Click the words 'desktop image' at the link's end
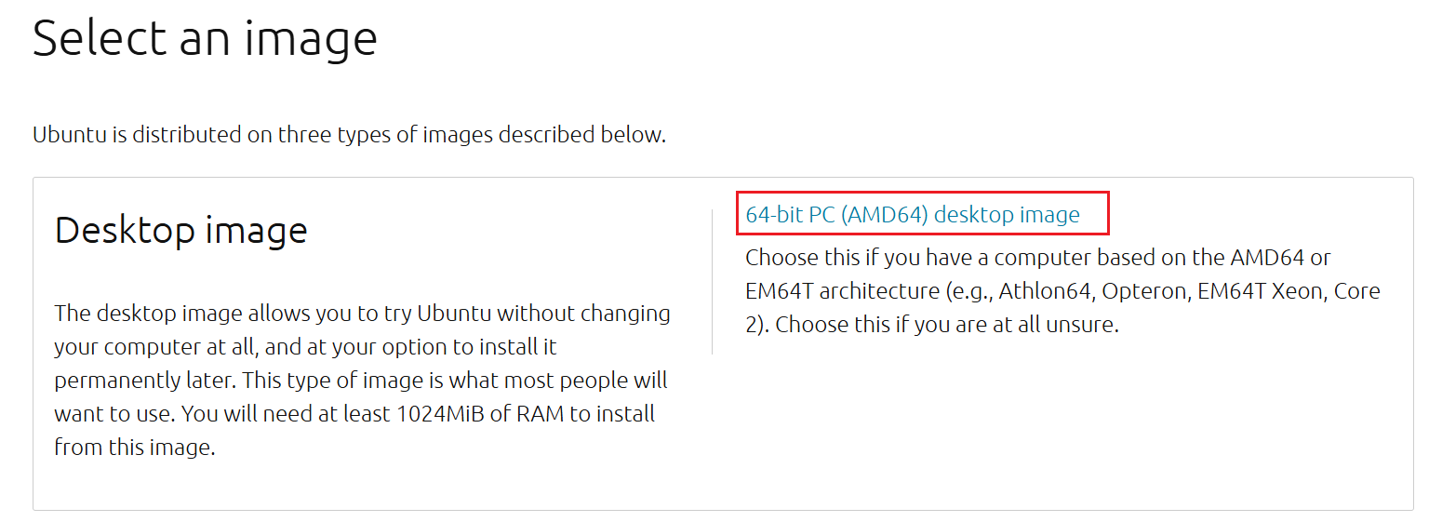This screenshot has width=1429, height=522. [1007, 215]
